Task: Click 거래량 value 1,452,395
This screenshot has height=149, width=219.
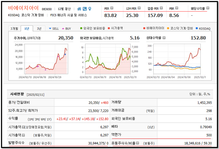Action: click(205, 103)
